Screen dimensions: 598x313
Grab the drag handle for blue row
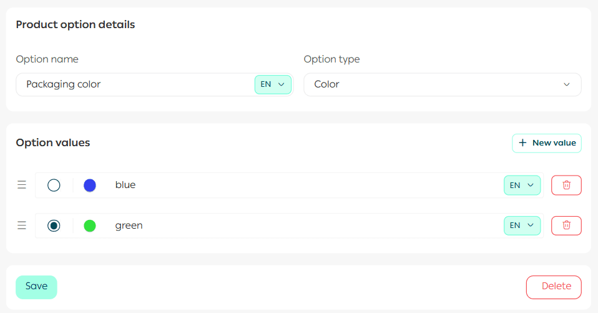[x=22, y=185]
